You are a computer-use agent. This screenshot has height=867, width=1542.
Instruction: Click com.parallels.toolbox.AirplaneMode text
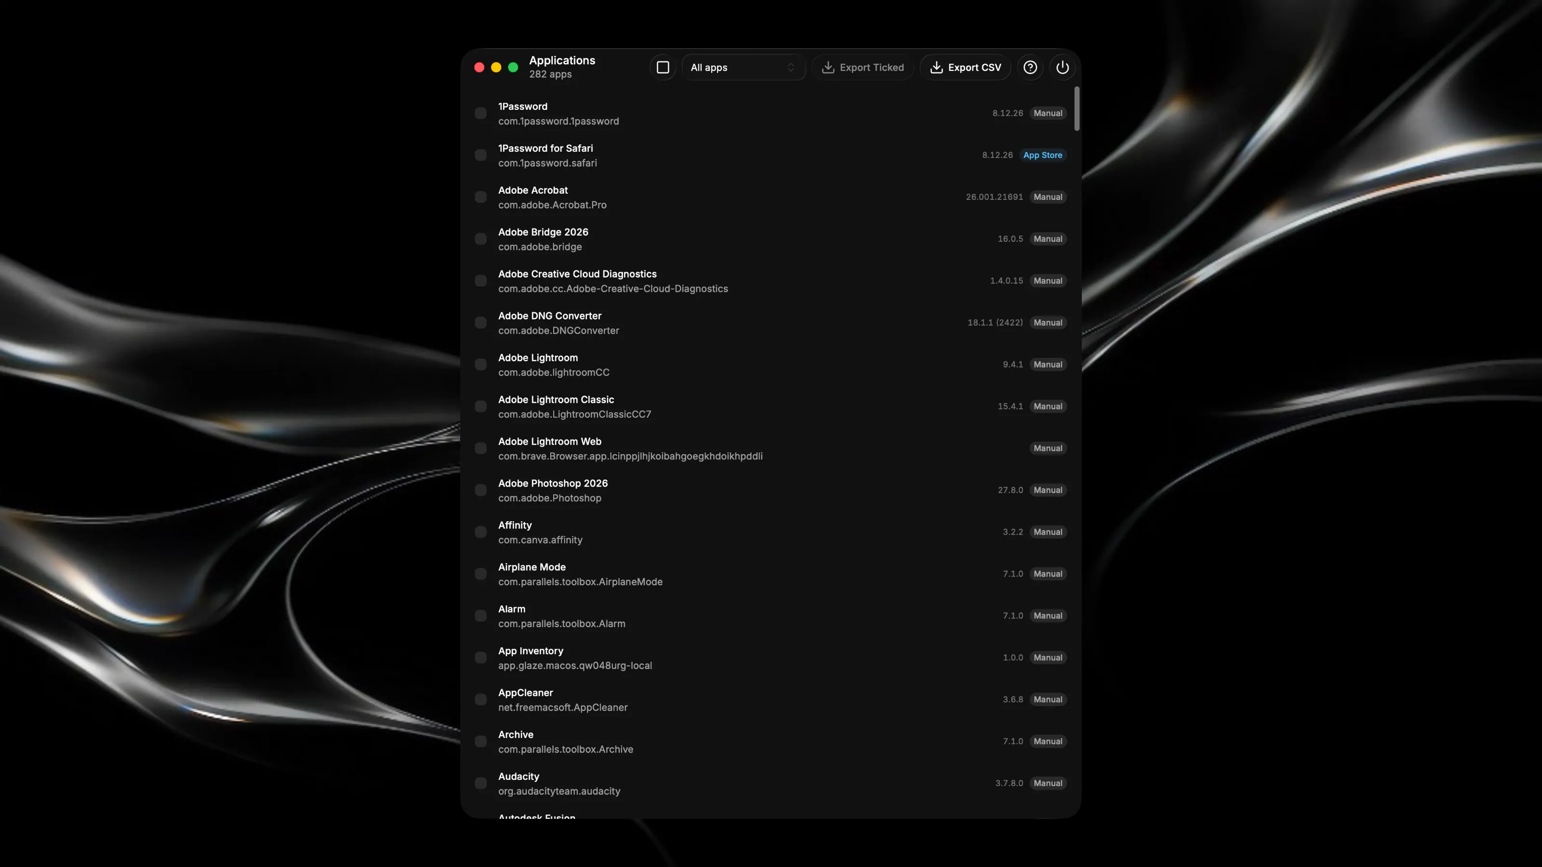coord(580,581)
